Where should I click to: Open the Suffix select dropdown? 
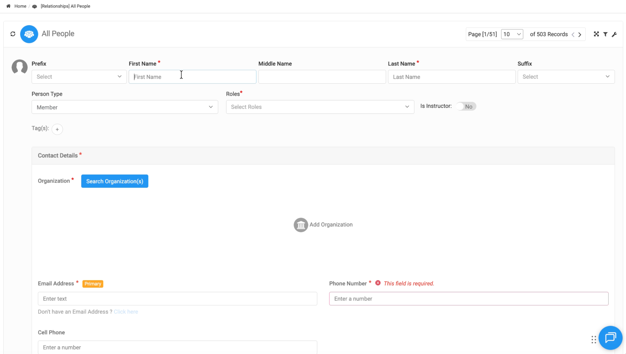tap(566, 77)
